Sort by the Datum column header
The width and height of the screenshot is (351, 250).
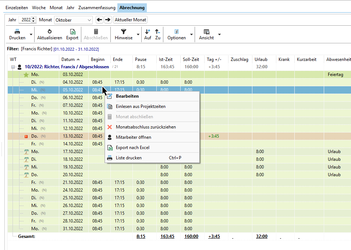click(68, 59)
